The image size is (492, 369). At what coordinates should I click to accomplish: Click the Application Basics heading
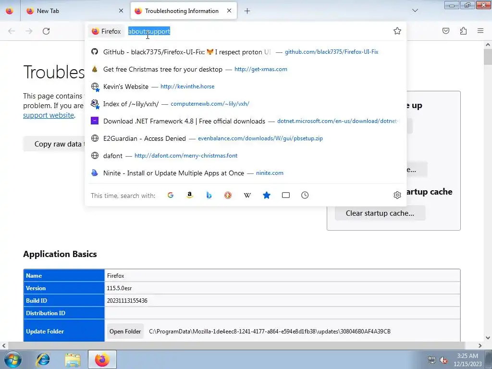tap(60, 254)
